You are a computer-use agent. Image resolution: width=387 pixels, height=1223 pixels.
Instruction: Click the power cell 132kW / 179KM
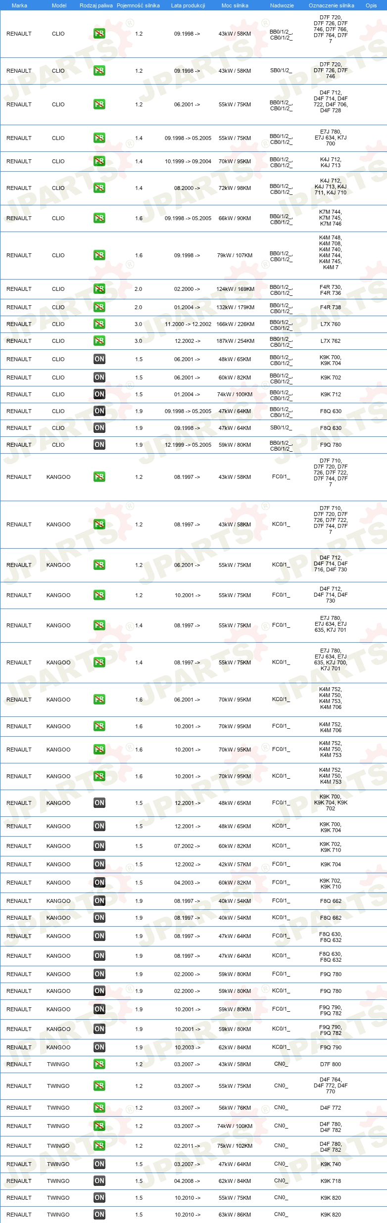[x=235, y=307]
